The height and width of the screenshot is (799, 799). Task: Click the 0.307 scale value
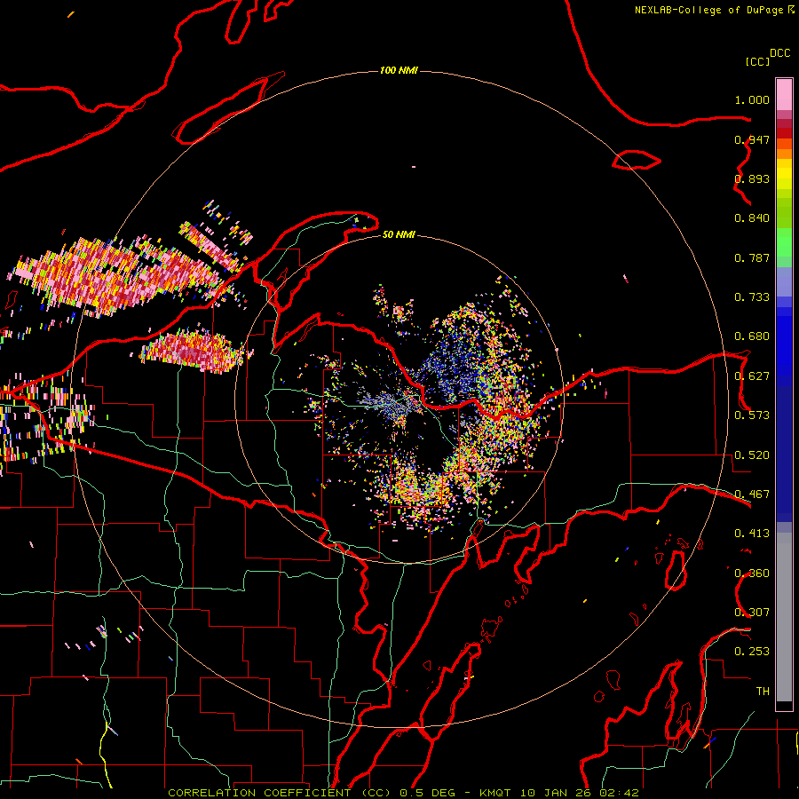(752, 613)
